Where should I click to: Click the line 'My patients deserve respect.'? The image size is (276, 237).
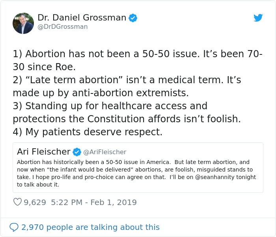pos(88,132)
